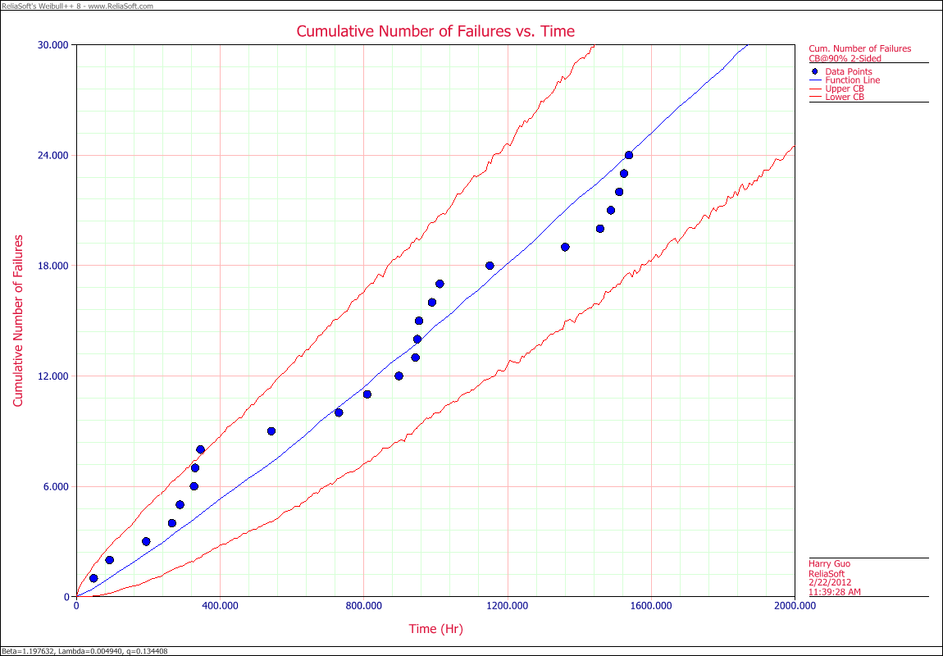Click the date stamp '2/22/2012'
Viewport: 943px width, 656px height.
[x=828, y=583]
